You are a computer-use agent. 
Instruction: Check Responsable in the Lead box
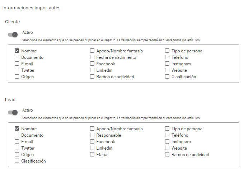(x=92, y=135)
